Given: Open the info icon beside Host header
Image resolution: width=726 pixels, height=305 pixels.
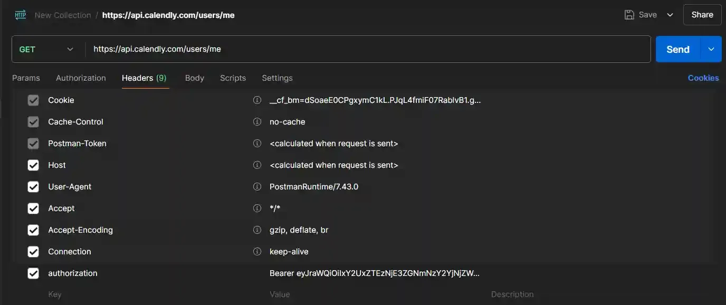Looking at the screenshot, I should [257, 165].
